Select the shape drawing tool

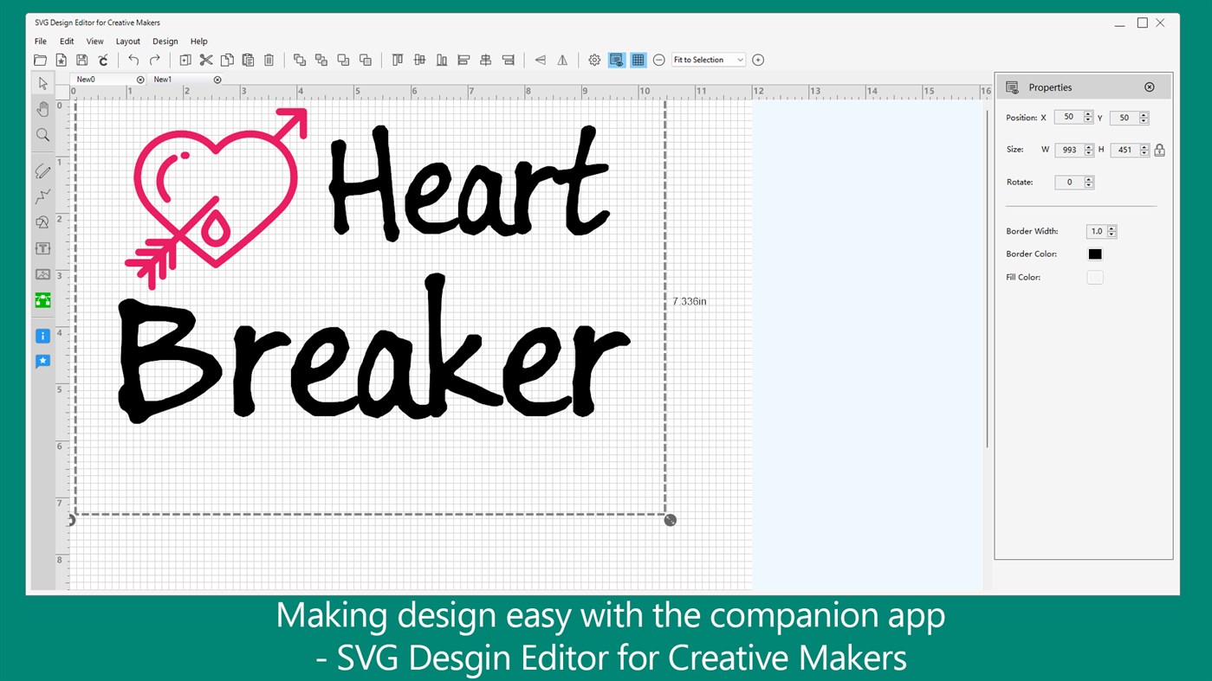click(42, 222)
